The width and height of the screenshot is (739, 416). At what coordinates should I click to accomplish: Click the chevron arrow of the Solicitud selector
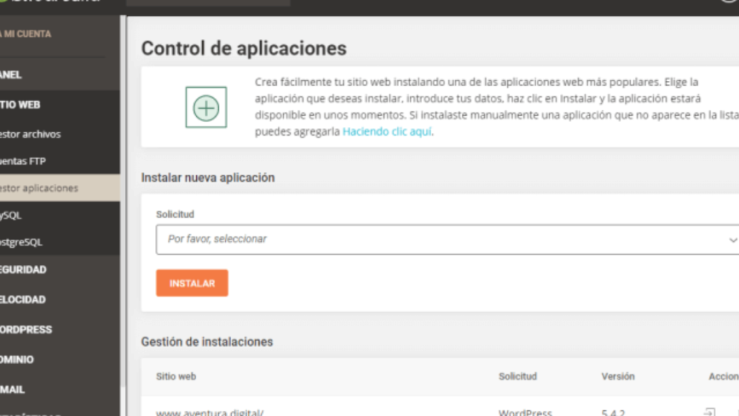(733, 240)
